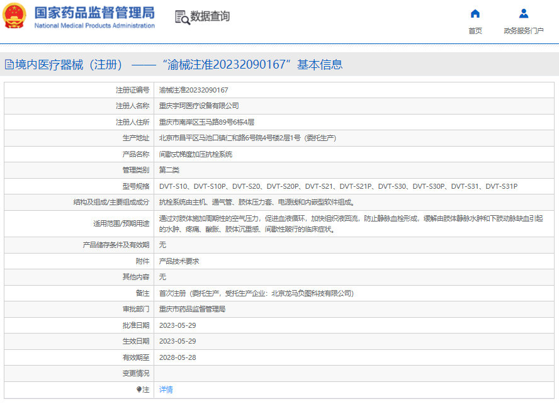Select management category 第二类
Screen dimensions: 559x404
[x=169, y=170]
